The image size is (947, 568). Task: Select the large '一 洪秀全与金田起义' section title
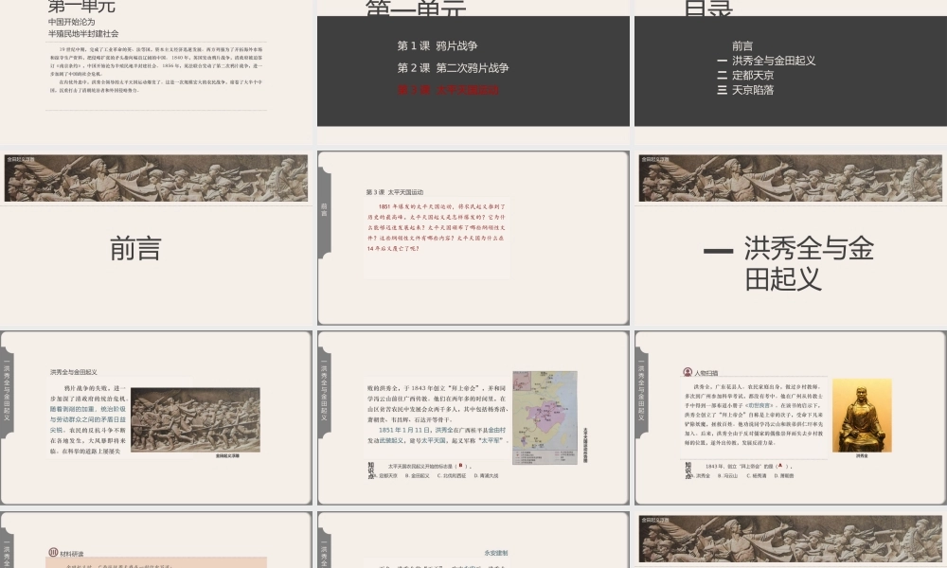[790, 264]
